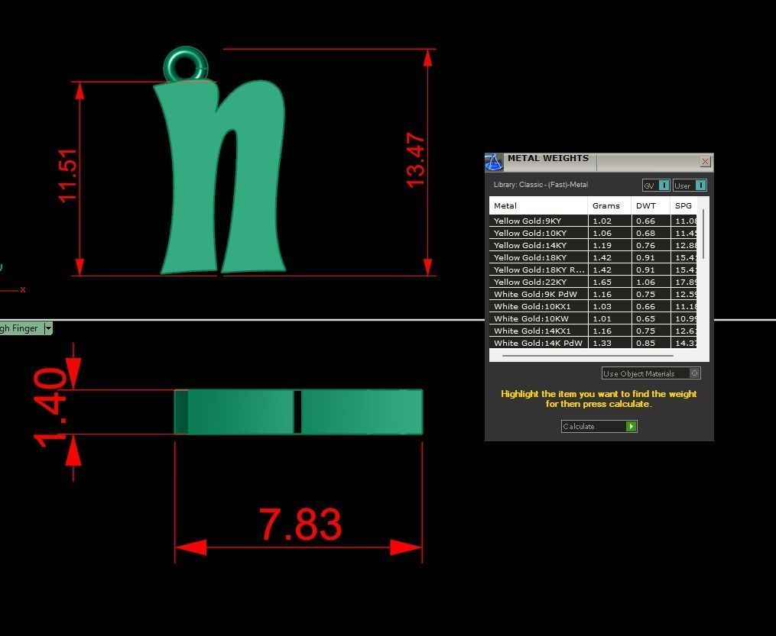Viewport: 776px width, 636px height.
Task: Select the side-view pendant profile bar
Action: pyautogui.click(x=298, y=412)
